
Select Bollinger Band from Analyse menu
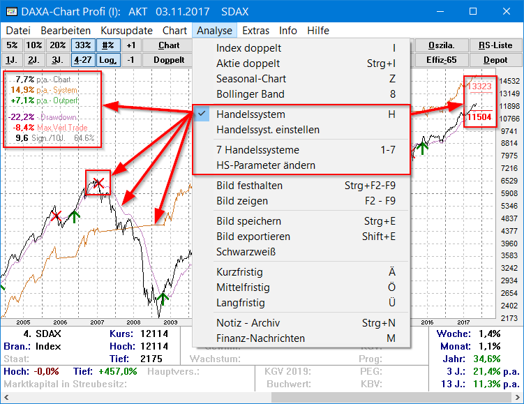[x=250, y=94]
